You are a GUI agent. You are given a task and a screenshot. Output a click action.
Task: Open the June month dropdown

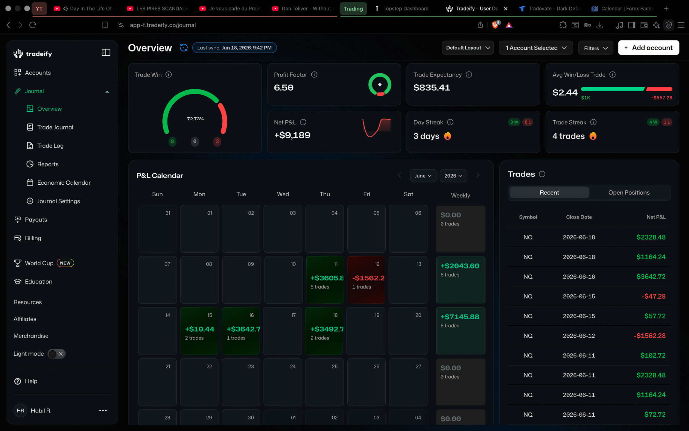423,176
